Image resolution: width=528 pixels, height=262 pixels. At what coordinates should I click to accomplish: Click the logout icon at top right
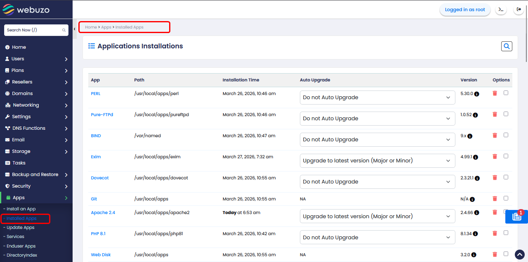tap(519, 10)
